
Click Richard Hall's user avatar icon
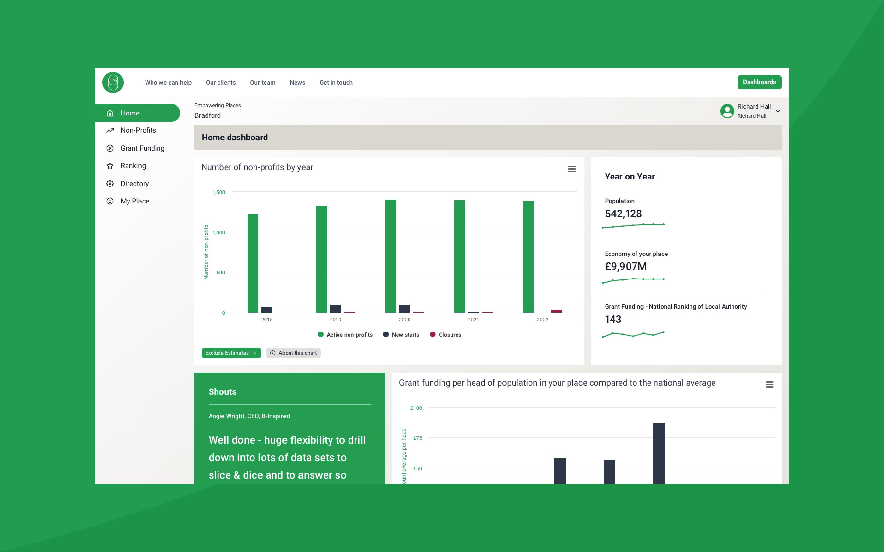pos(727,111)
